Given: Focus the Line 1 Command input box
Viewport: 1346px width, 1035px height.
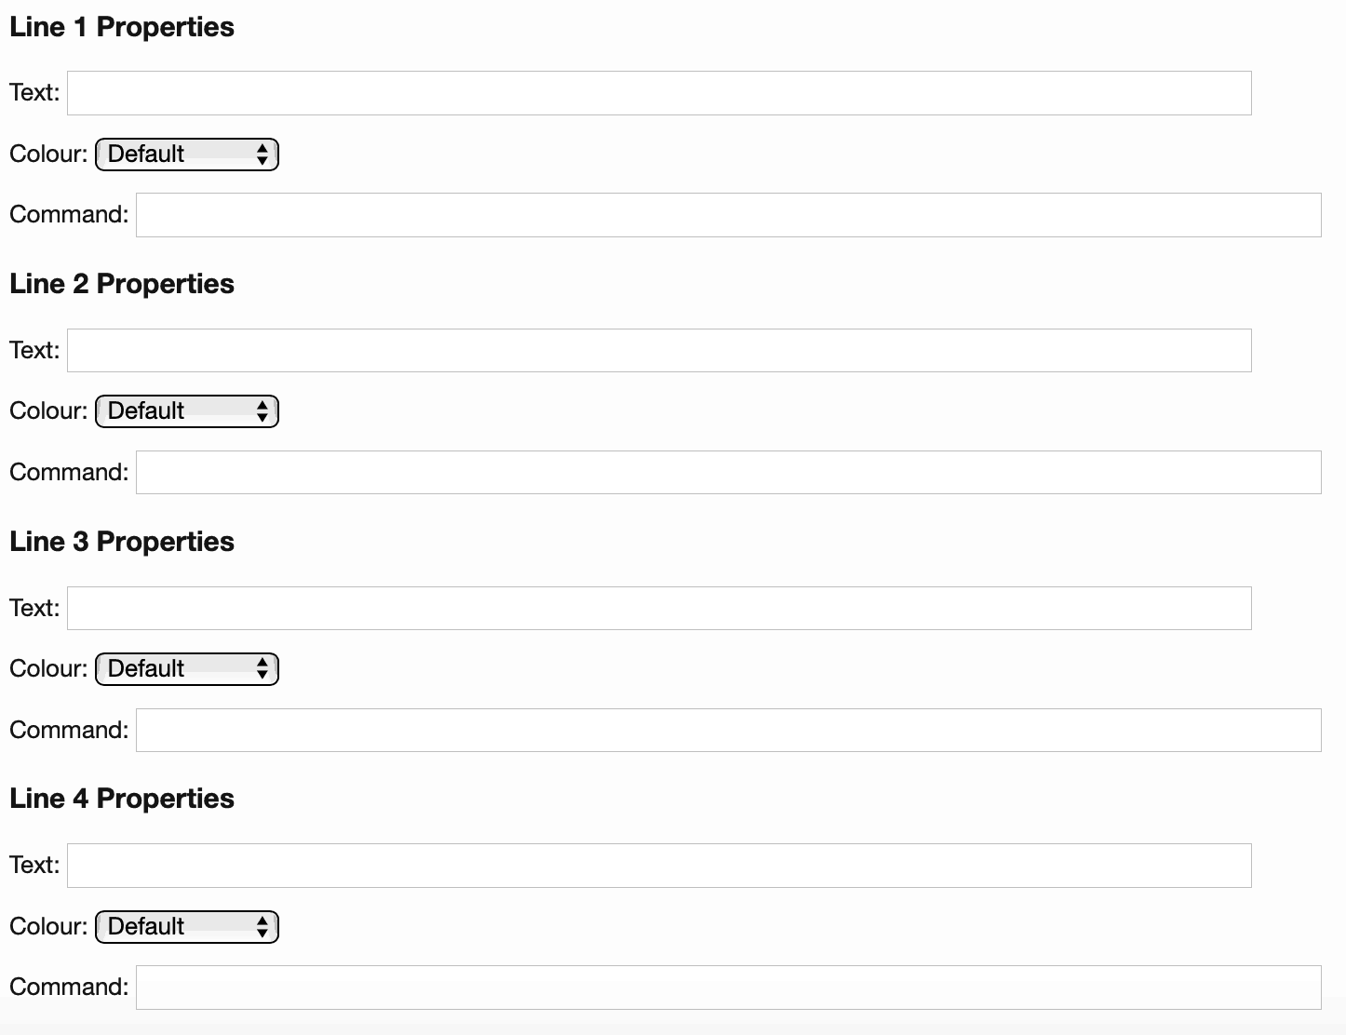Looking at the screenshot, I should point(728,215).
